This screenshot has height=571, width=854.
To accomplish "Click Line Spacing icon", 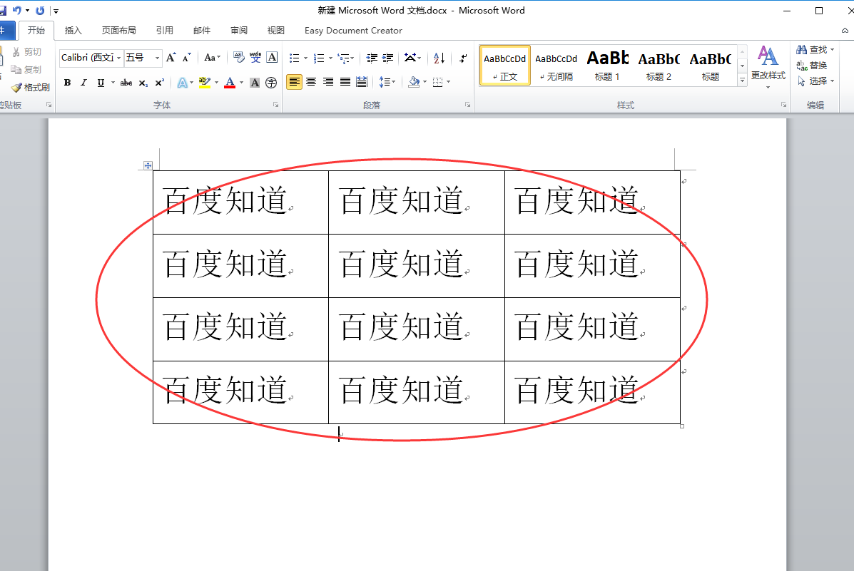I will (385, 82).
